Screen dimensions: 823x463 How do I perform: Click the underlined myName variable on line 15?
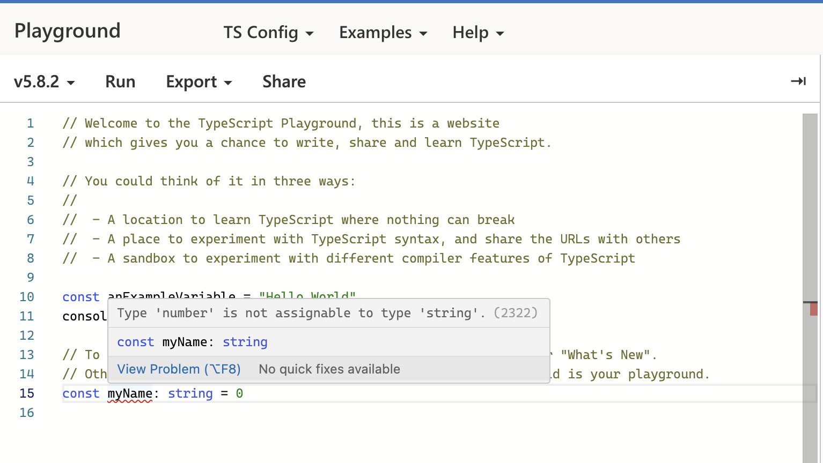click(x=130, y=393)
